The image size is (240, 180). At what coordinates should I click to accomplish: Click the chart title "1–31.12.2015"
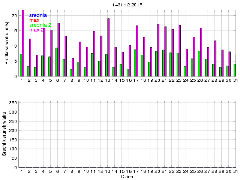click(127, 5)
